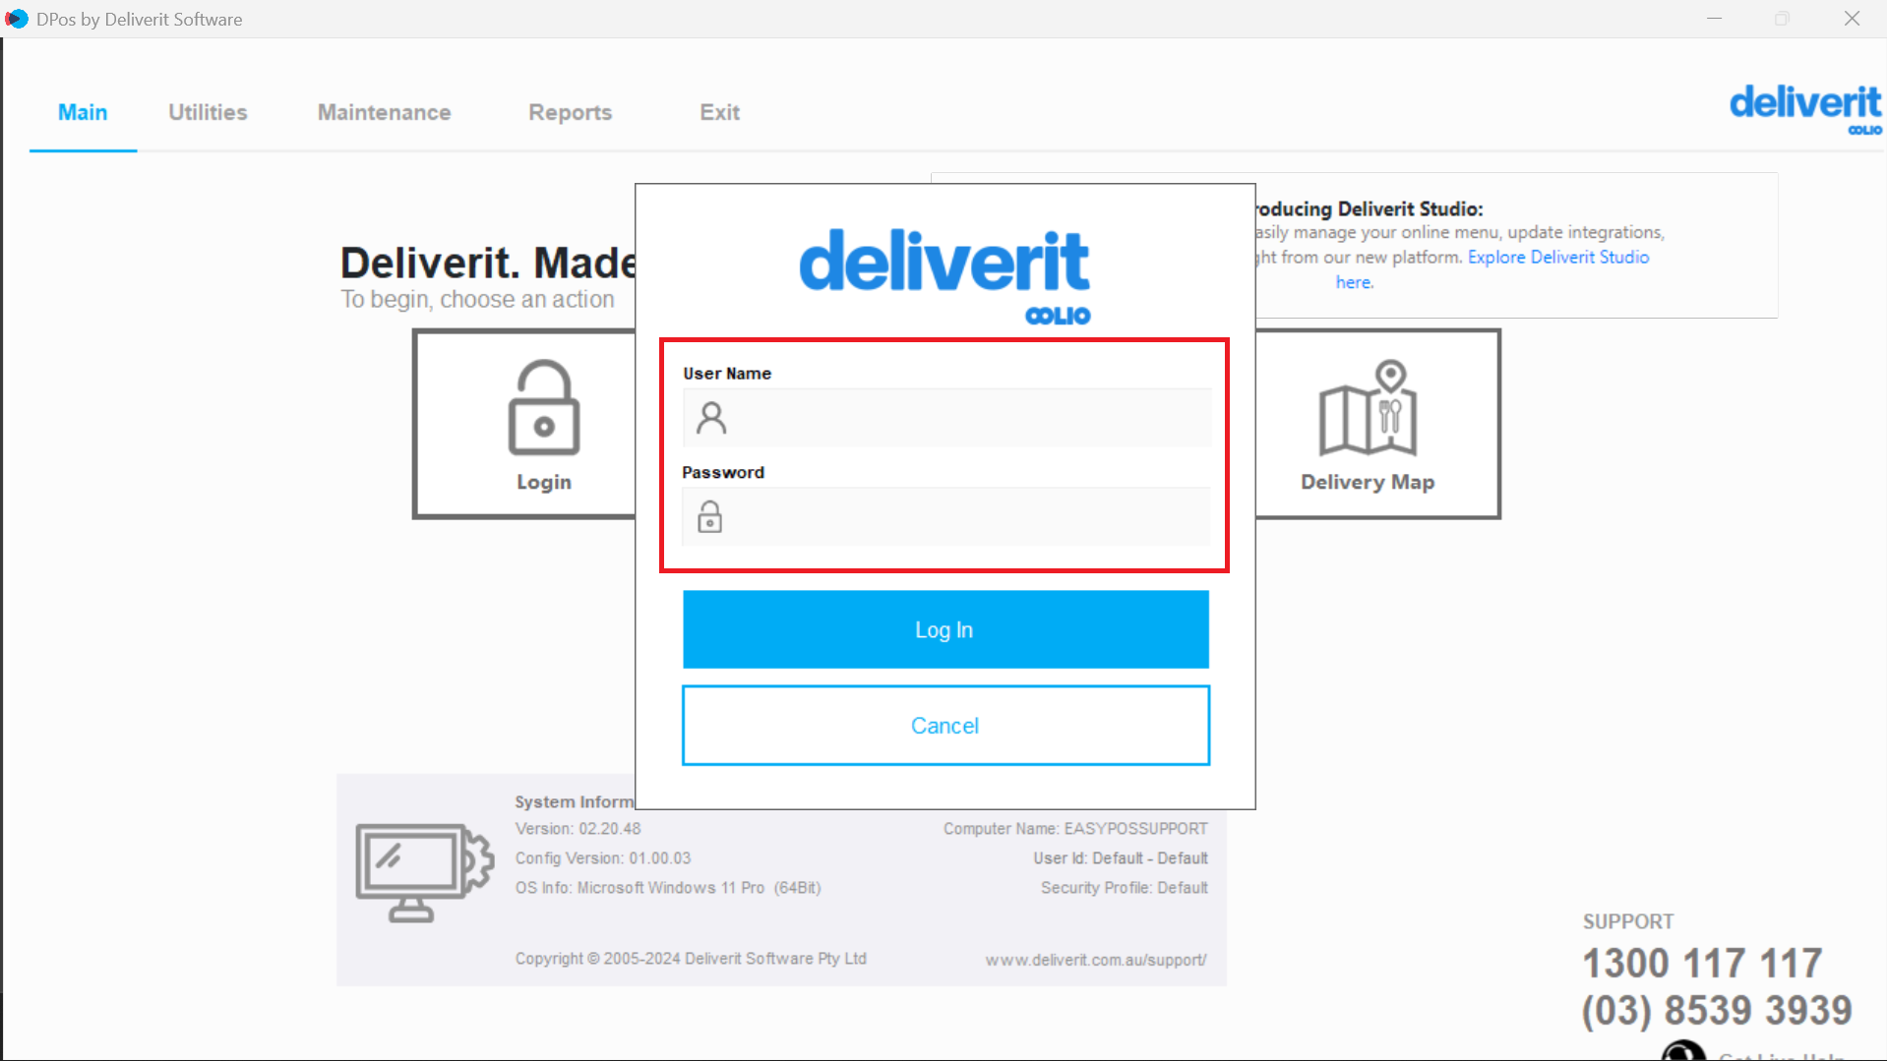Open the Explore Deliverit Studio link
Screen dimensions: 1887x1061
tap(1557, 257)
